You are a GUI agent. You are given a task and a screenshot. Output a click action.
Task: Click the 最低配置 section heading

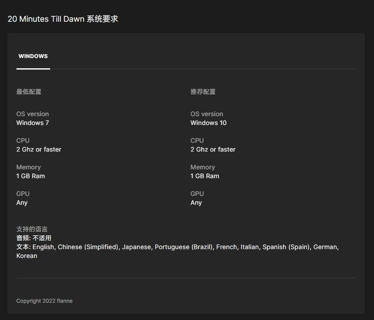click(29, 92)
